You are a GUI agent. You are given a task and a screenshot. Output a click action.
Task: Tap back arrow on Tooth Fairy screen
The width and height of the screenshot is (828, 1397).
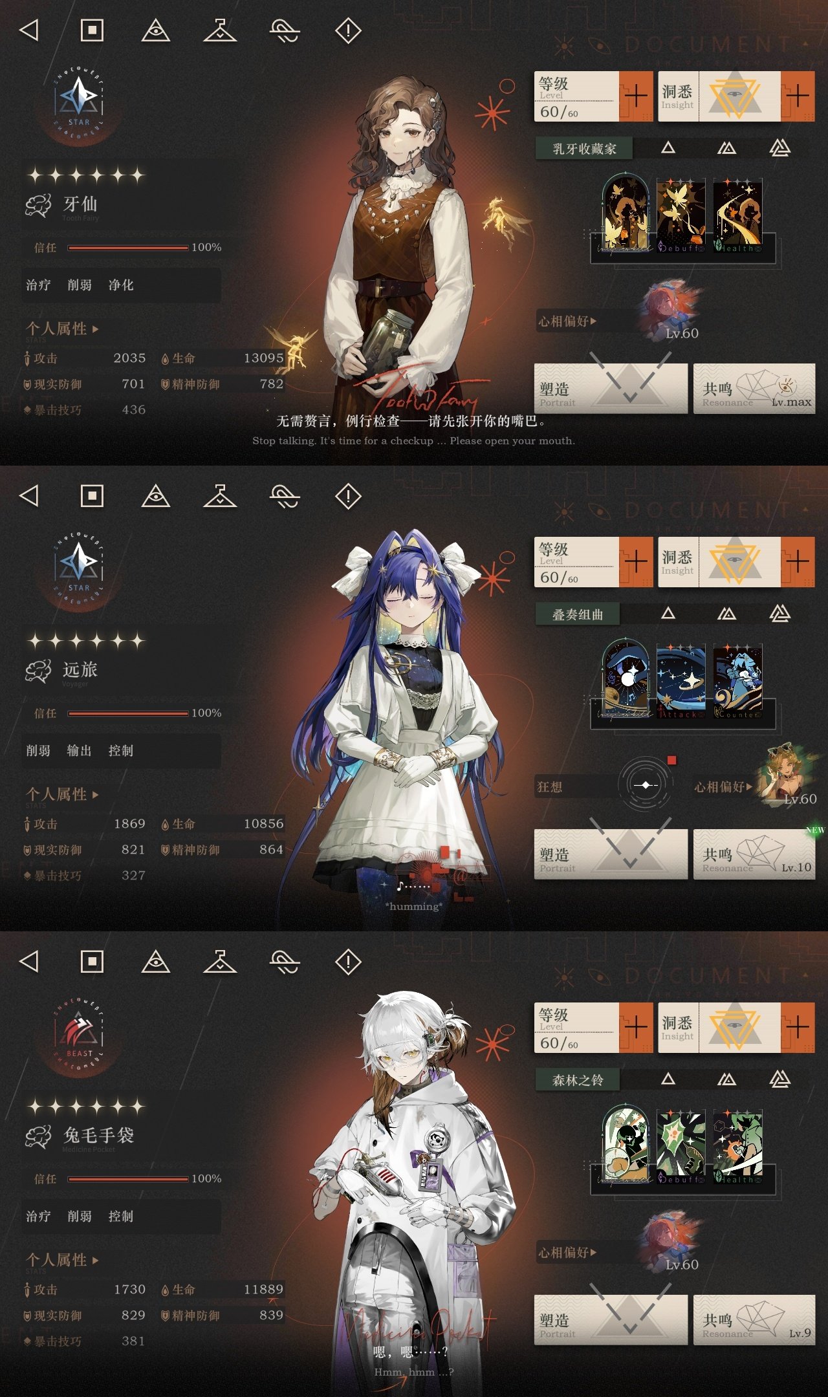29,30
